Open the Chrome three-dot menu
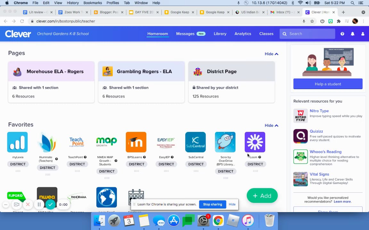Viewport: 369px width, 230px height. 364,21
